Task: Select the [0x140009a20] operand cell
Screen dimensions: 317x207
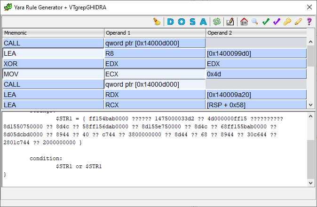Action: tap(256, 95)
